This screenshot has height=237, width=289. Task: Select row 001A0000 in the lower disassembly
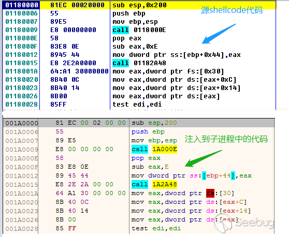coord(139,123)
